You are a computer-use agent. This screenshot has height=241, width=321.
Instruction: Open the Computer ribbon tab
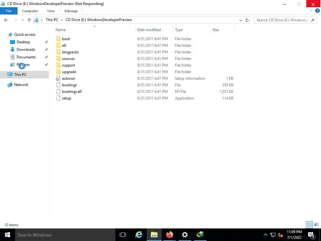pos(30,11)
